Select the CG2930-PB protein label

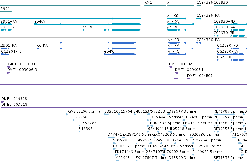click(x=227, y=57)
